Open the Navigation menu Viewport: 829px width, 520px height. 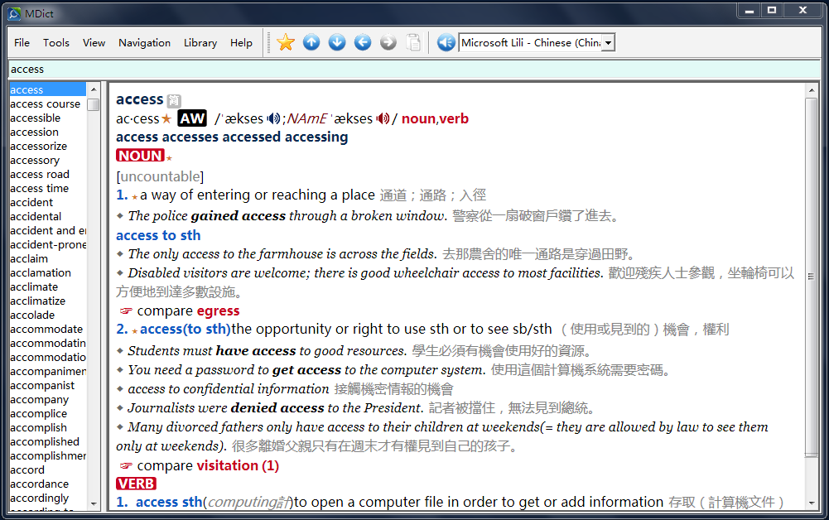(x=144, y=43)
